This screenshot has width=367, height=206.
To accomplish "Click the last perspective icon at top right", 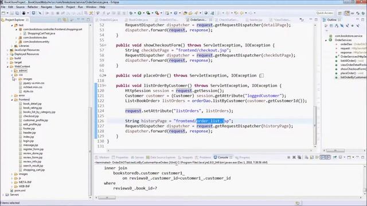I will (363, 13).
